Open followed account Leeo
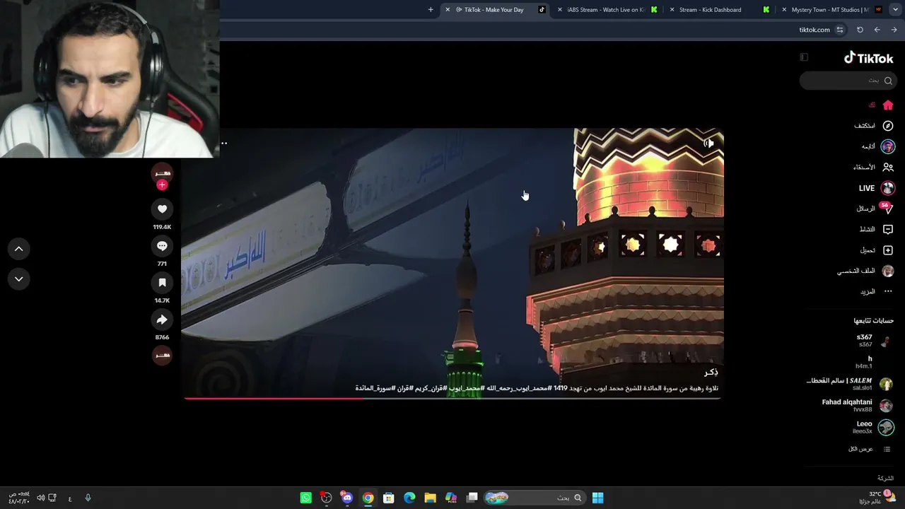Image resolution: width=905 pixels, height=509 pixels. click(873, 427)
